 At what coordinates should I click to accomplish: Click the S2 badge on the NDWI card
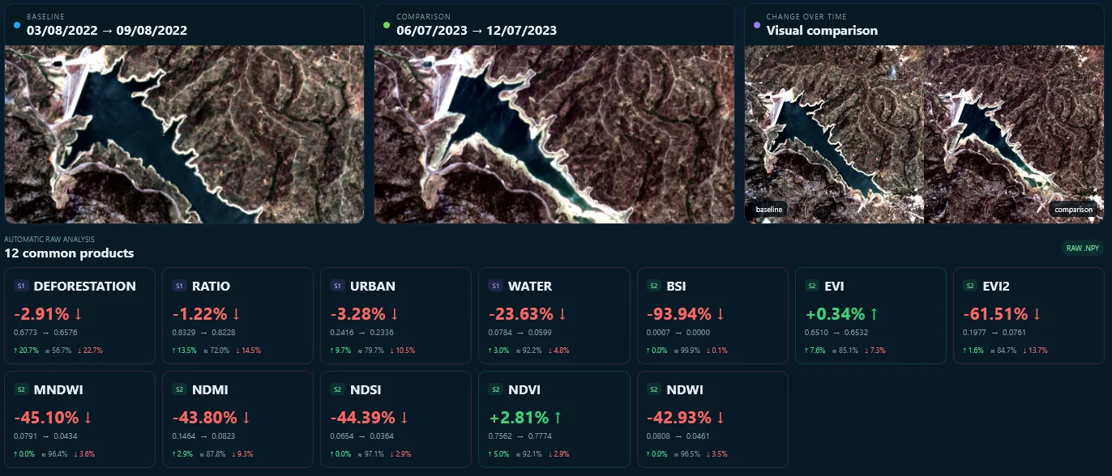655,389
